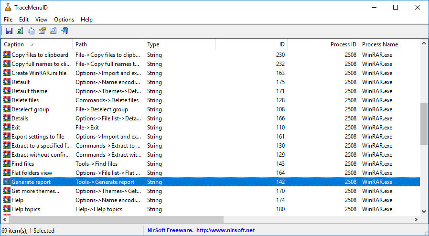Click ID value 163
This screenshot has height=236, width=429.
pos(280,73)
